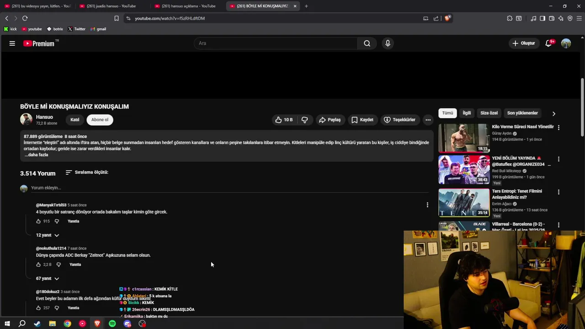Click the Paylaş share button
The height and width of the screenshot is (329, 585).
pos(330,120)
